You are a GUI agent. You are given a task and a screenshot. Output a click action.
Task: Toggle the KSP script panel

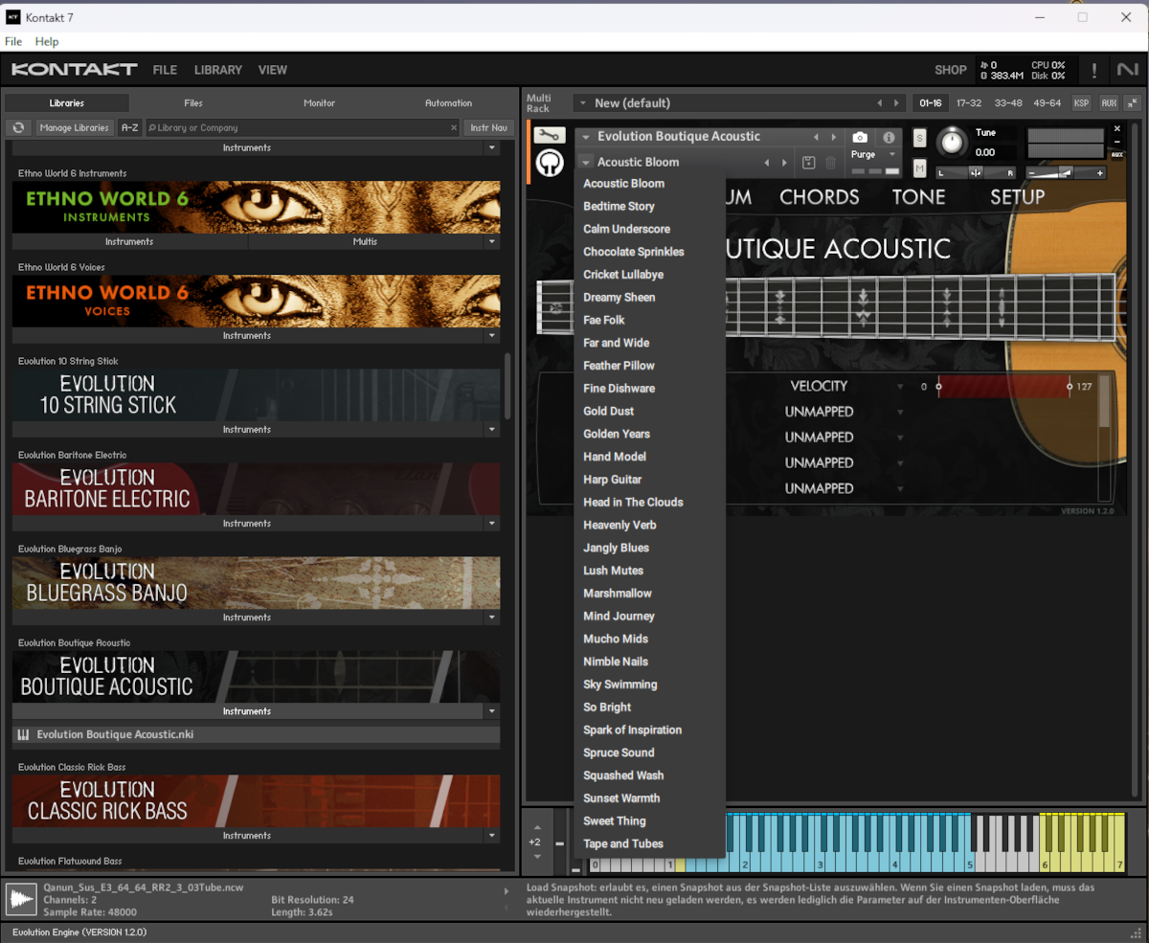pos(1081,103)
